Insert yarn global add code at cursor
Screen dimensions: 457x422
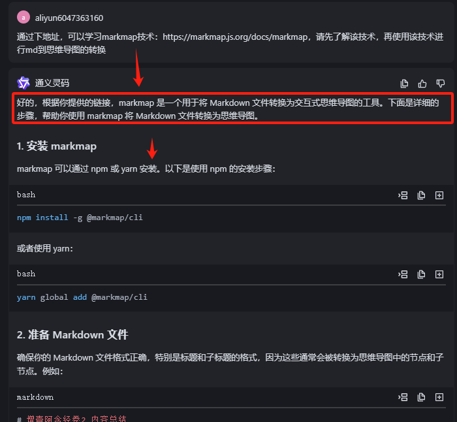pyautogui.click(x=403, y=274)
